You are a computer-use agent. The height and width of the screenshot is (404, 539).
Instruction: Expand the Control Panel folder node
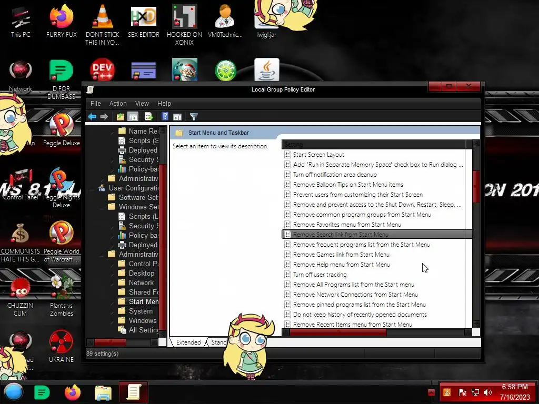112,264
